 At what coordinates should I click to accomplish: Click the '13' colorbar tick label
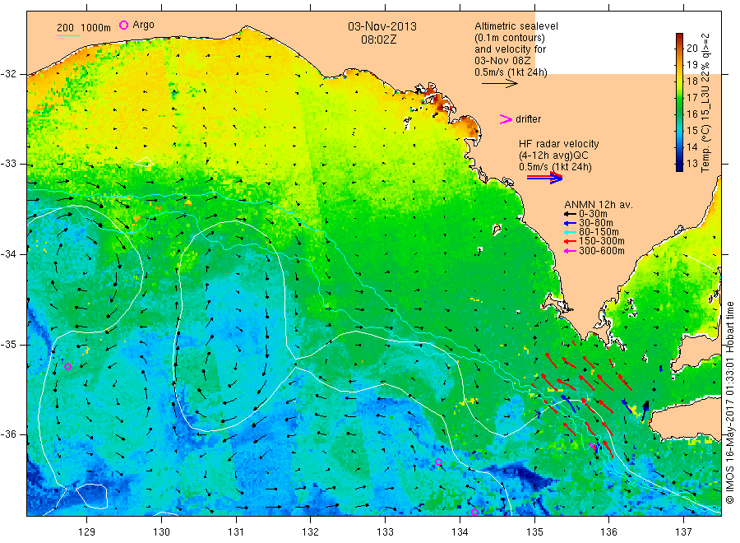click(x=691, y=164)
